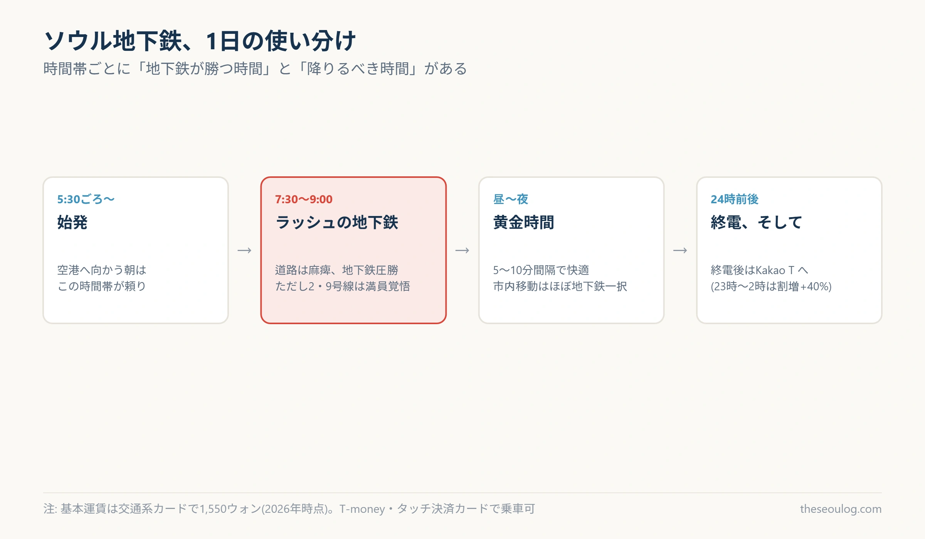
Task: Open the theseoulog.com link
Action: click(x=841, y=509)
